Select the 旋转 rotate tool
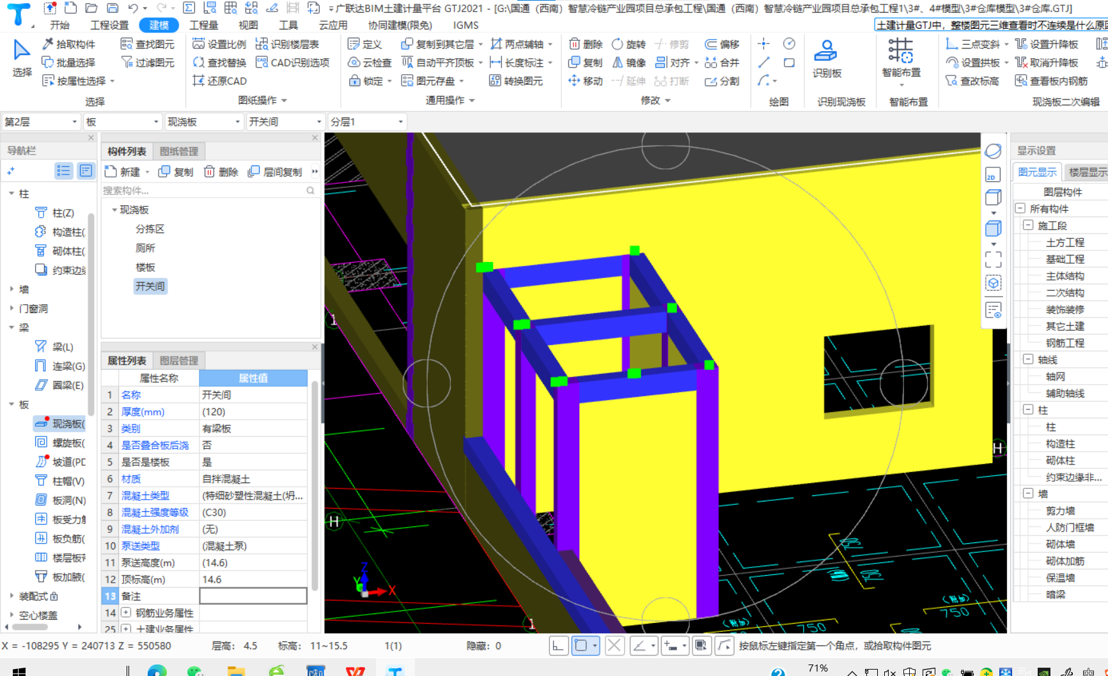1108x676 pixels. tap(629, 44)
